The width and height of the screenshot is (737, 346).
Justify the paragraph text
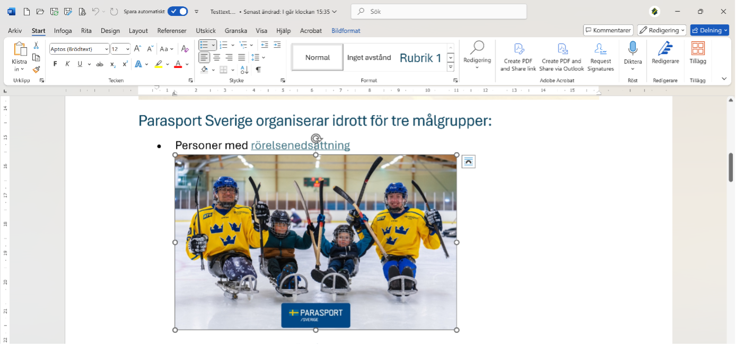[x=242, y=57]
